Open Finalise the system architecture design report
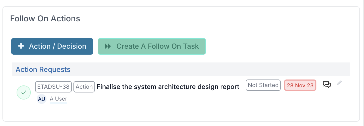 168,87
